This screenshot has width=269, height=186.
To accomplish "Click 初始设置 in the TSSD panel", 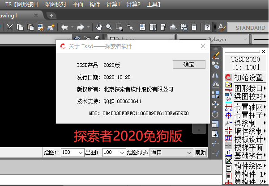I will [x=248, y=78].
